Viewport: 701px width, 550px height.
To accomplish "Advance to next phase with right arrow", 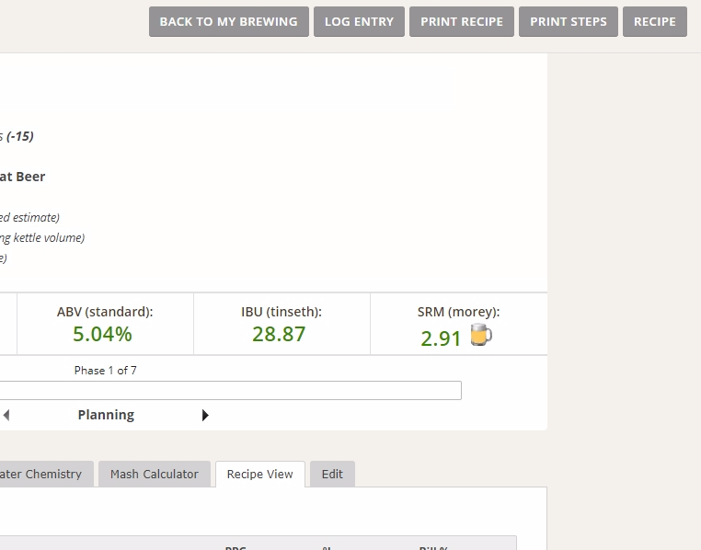I will 205,415.
